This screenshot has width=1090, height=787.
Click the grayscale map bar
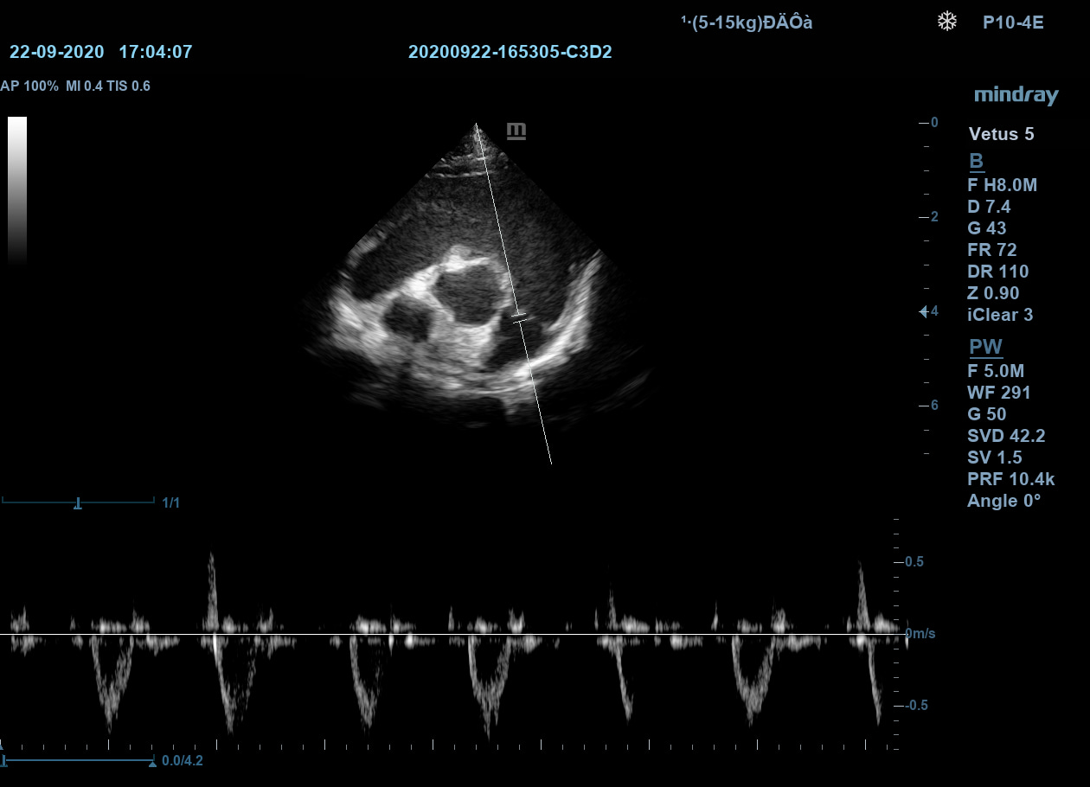17,190
